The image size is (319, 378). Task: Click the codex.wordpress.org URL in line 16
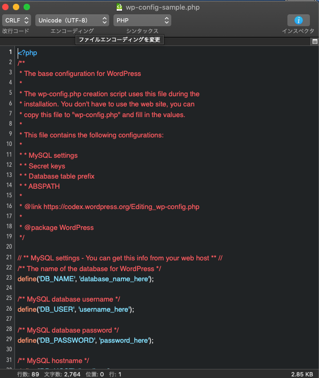tap(121, 206)
